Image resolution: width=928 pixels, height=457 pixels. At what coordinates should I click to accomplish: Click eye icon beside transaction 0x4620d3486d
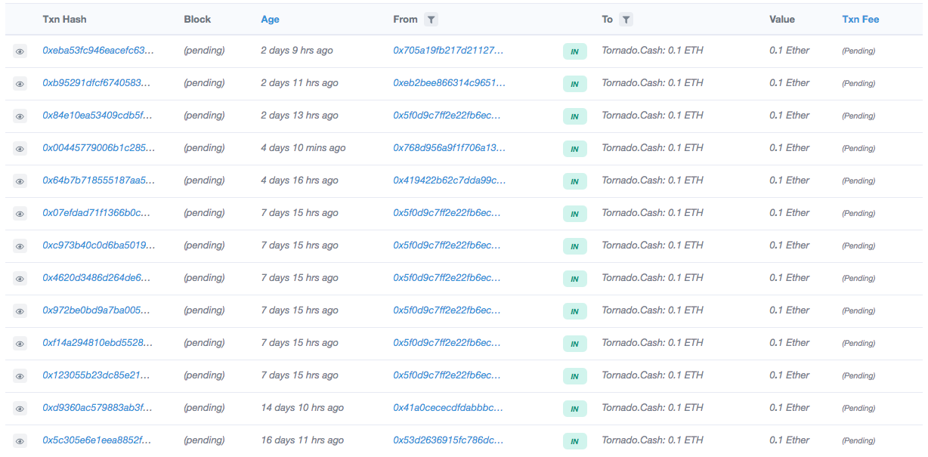[20, 279]
